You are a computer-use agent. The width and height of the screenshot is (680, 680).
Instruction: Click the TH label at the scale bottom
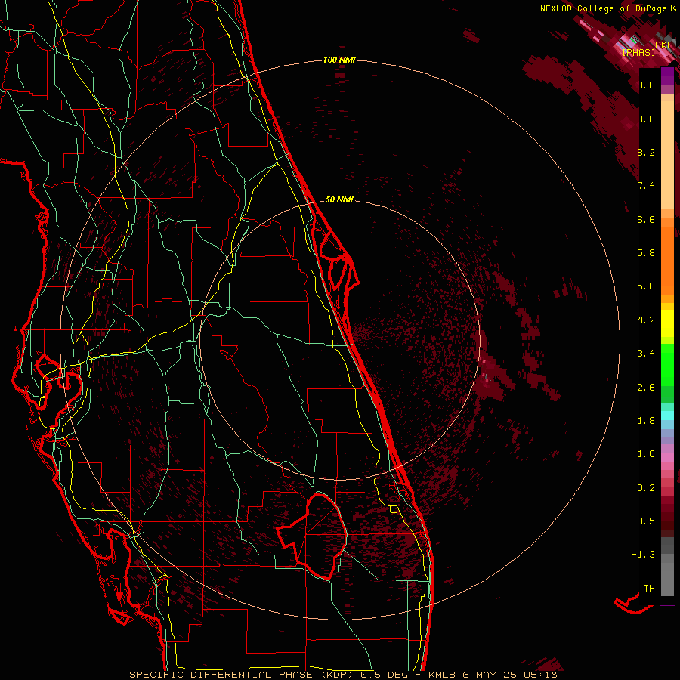click(649, 588)
